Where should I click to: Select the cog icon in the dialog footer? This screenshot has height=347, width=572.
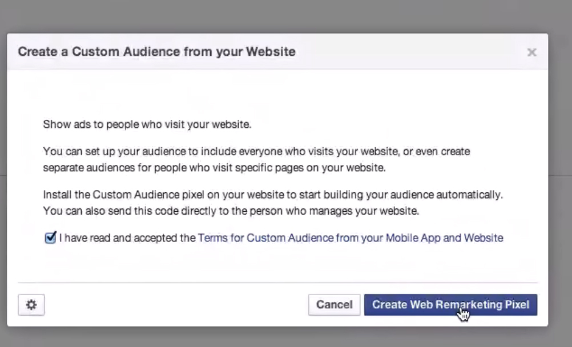[31, 305]
